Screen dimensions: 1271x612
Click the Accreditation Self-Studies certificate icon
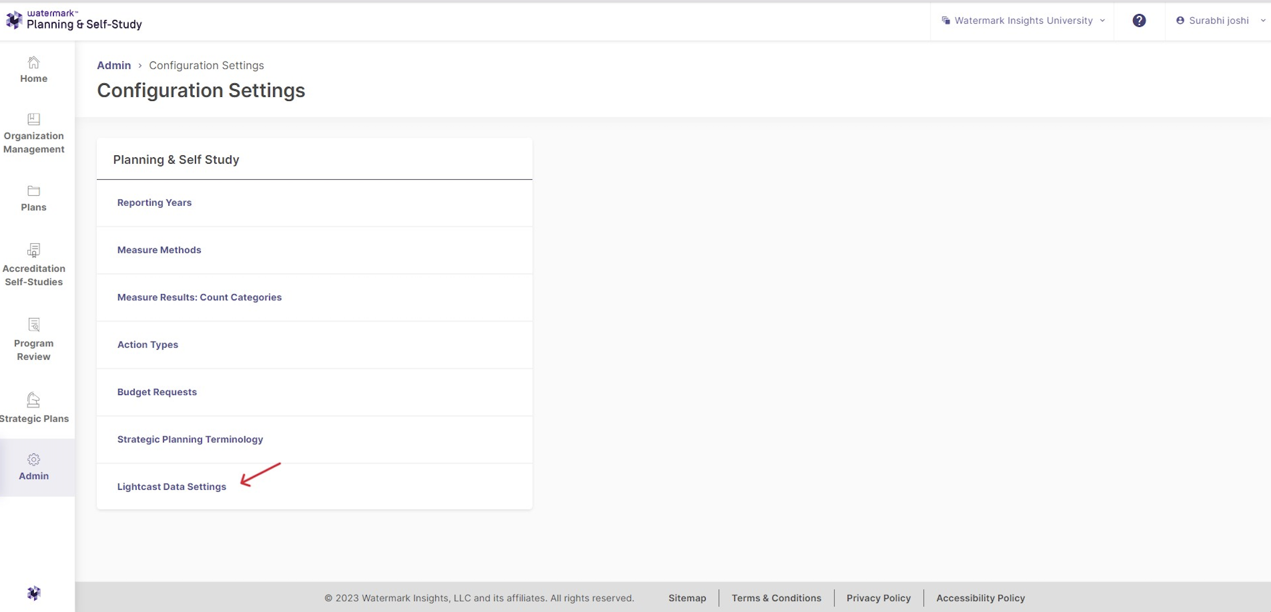pos(34,250)
